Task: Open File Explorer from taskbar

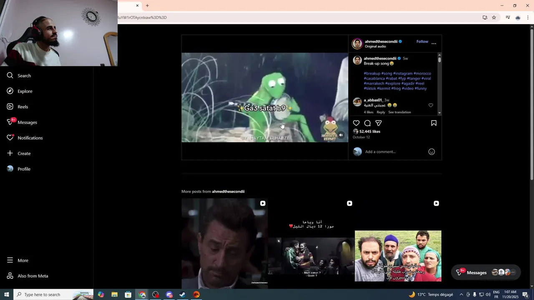Action: [114, 295]
